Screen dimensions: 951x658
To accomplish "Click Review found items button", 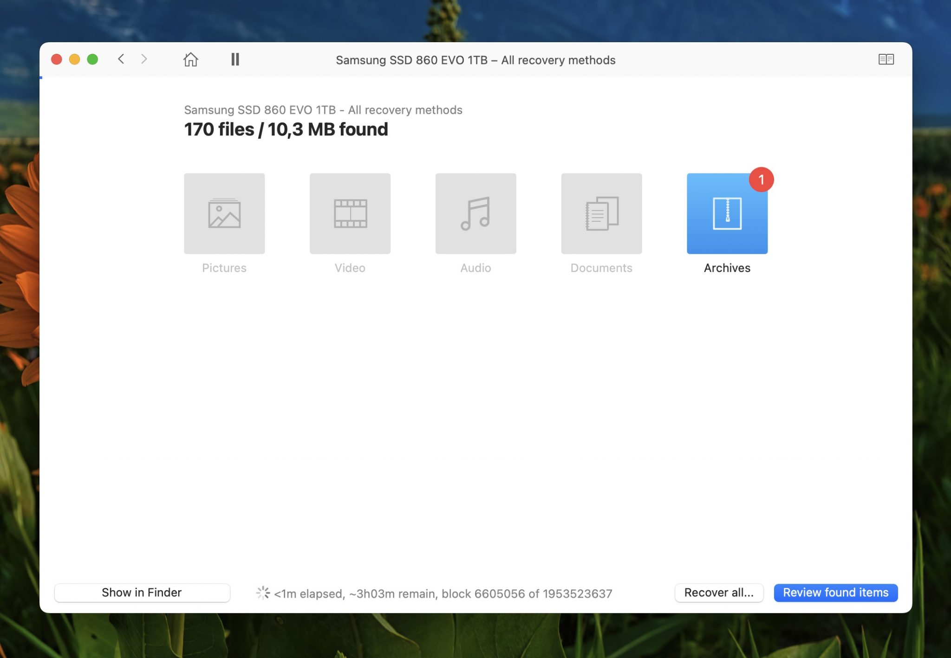I will [x=835, y=592].
